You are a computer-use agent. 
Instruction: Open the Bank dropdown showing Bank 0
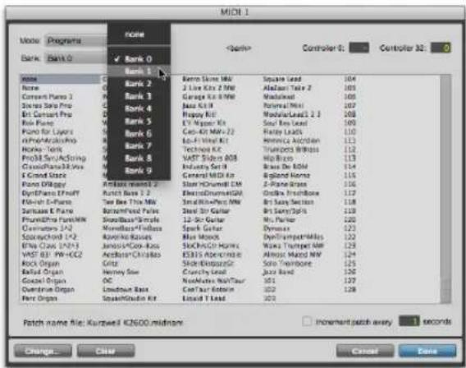click(75, 58)
